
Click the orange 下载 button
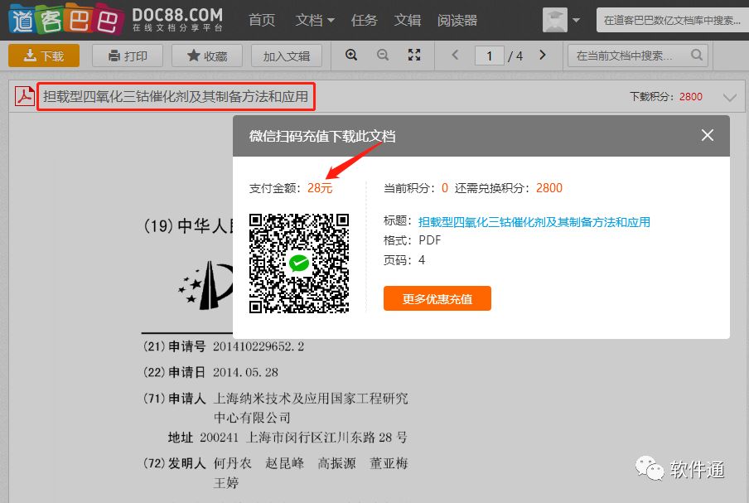(44, 56)
